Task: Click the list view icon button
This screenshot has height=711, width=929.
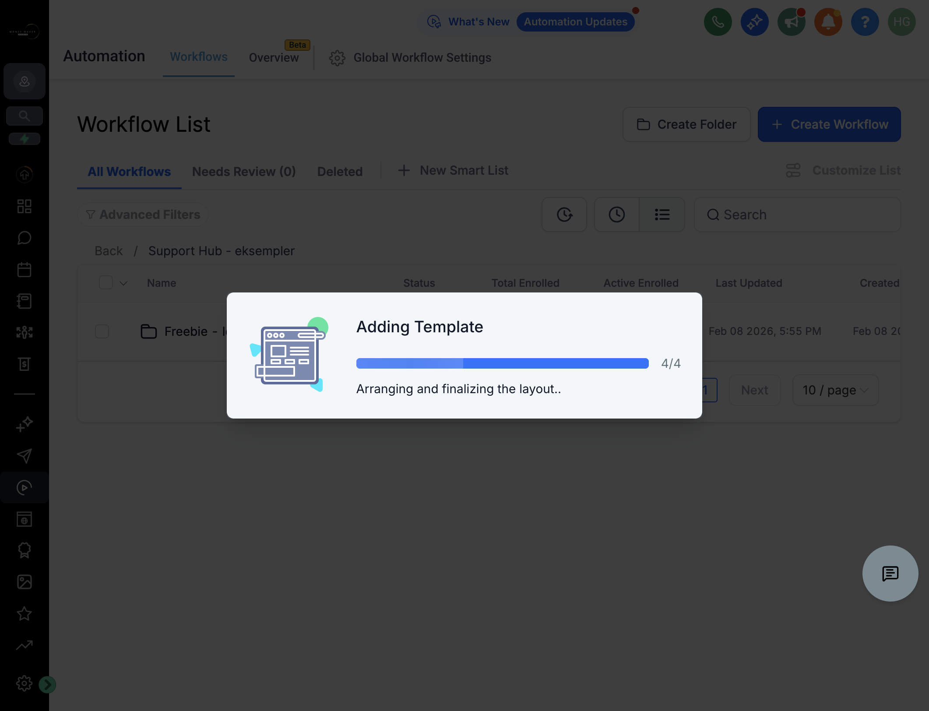Action: click(x=662, y=215)
